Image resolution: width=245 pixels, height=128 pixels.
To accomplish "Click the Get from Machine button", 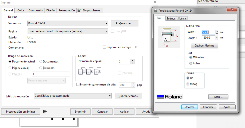I will coord(204,46).
